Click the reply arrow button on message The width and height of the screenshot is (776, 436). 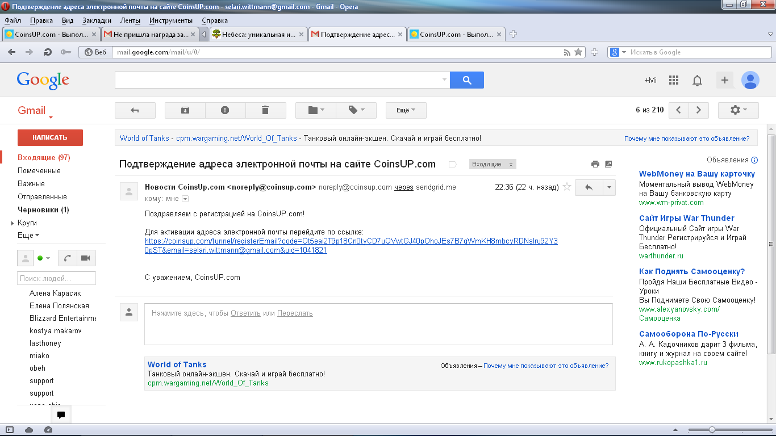tap(589, 187)
